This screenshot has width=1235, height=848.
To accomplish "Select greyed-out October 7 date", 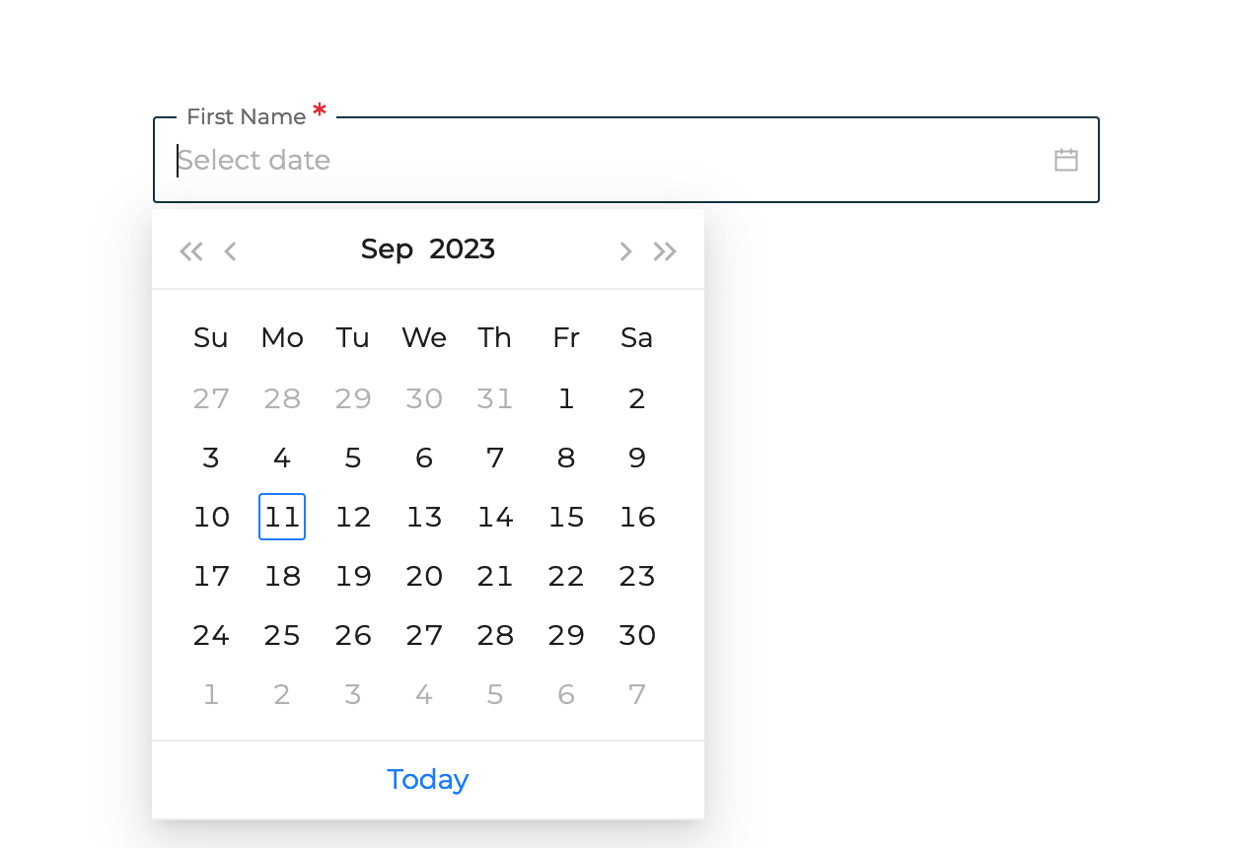I will [x=637, y=694].
